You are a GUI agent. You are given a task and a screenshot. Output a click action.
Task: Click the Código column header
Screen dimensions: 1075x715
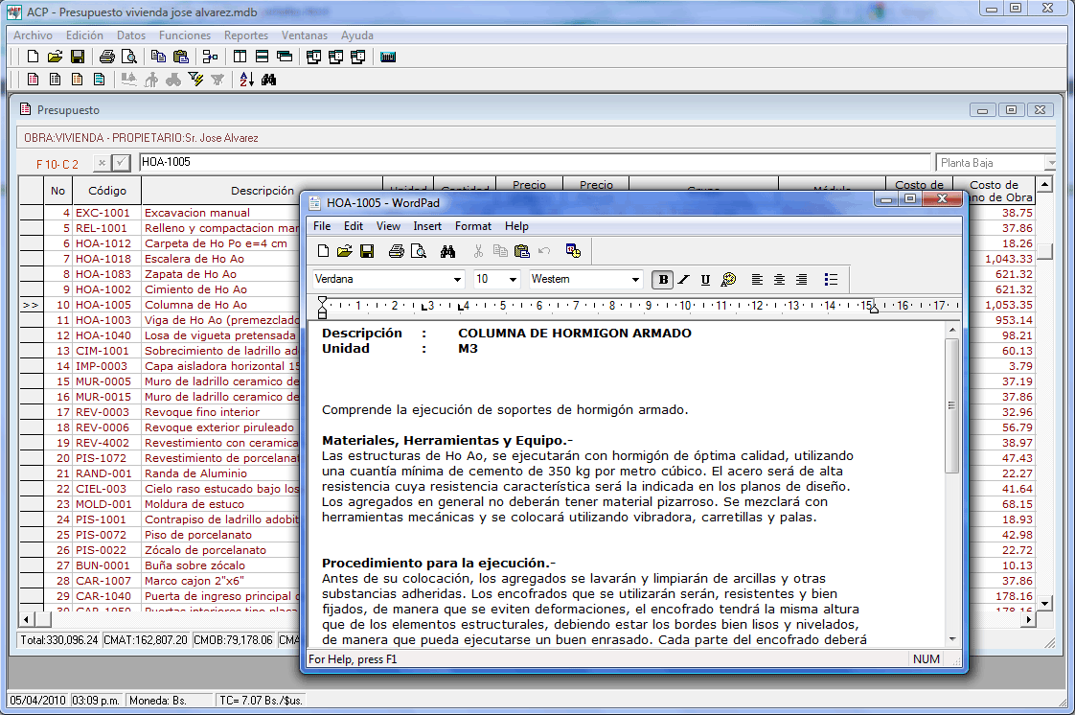point(107,191)
